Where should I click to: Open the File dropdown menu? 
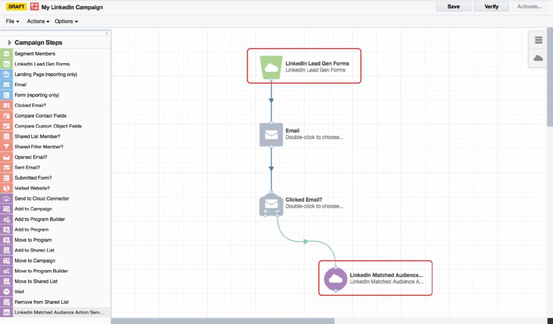point(12,22)
